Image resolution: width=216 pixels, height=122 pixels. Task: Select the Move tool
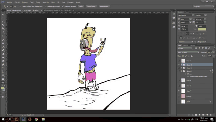click(3, 14)
